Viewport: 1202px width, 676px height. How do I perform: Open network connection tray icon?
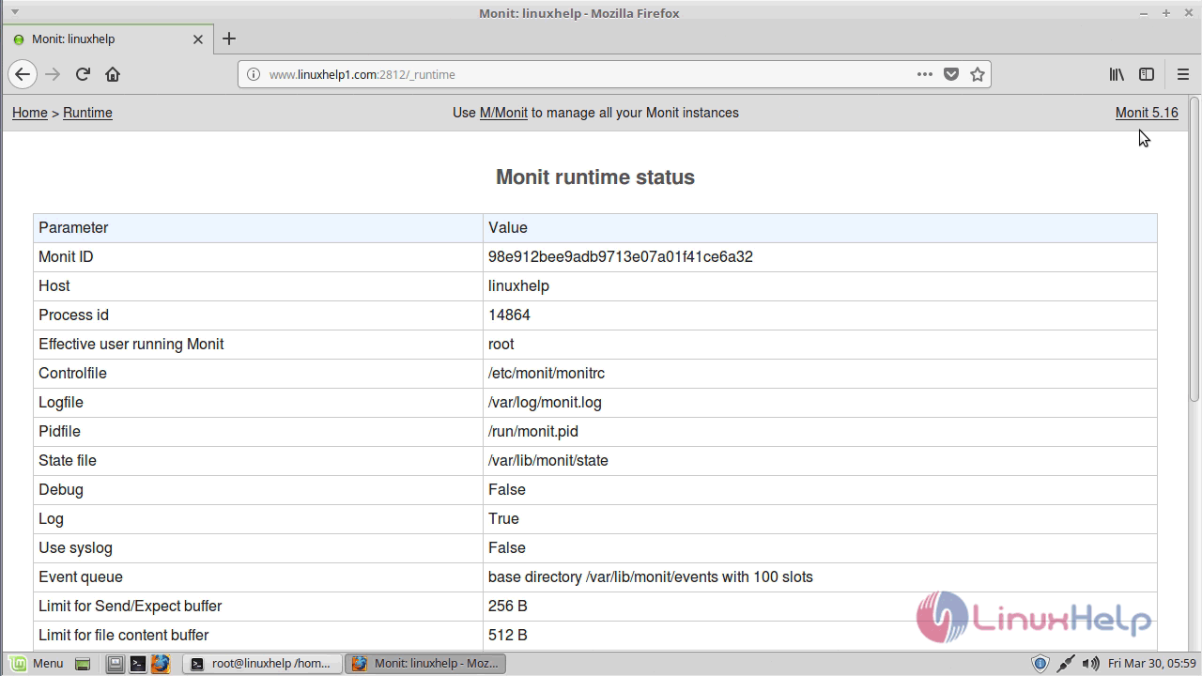(x=1066, y=664)
